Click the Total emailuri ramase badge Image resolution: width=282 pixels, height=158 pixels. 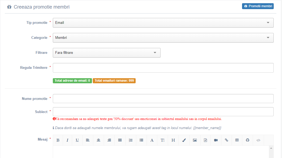pyautogui.click(x=114, y=81)
